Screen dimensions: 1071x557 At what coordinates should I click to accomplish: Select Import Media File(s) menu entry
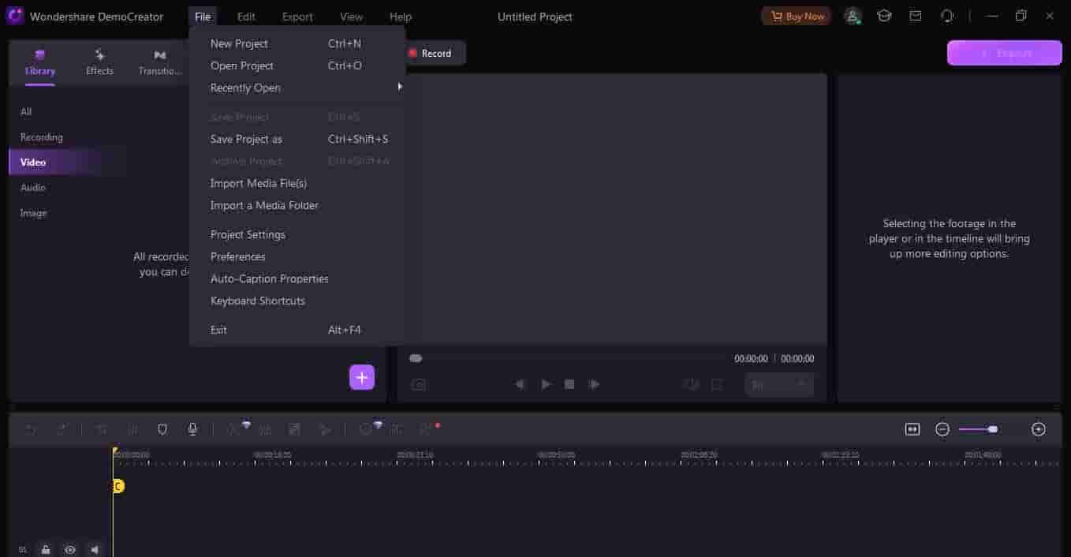point(259,183)
